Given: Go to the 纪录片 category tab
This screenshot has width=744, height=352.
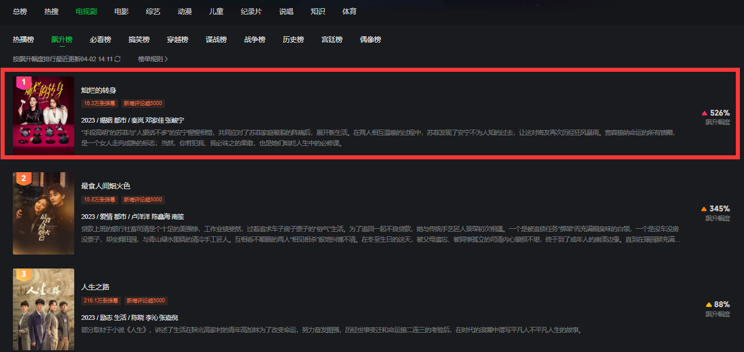Looking at the screenshot, I should coord(251,12).
